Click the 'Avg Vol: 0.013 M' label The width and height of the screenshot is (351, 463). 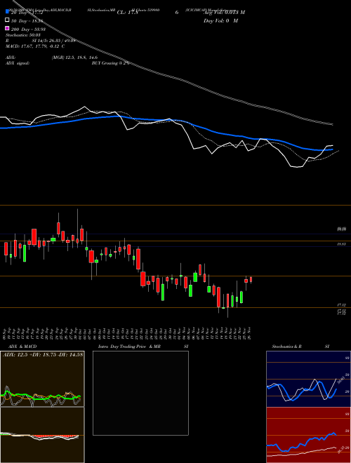[224, 12]
